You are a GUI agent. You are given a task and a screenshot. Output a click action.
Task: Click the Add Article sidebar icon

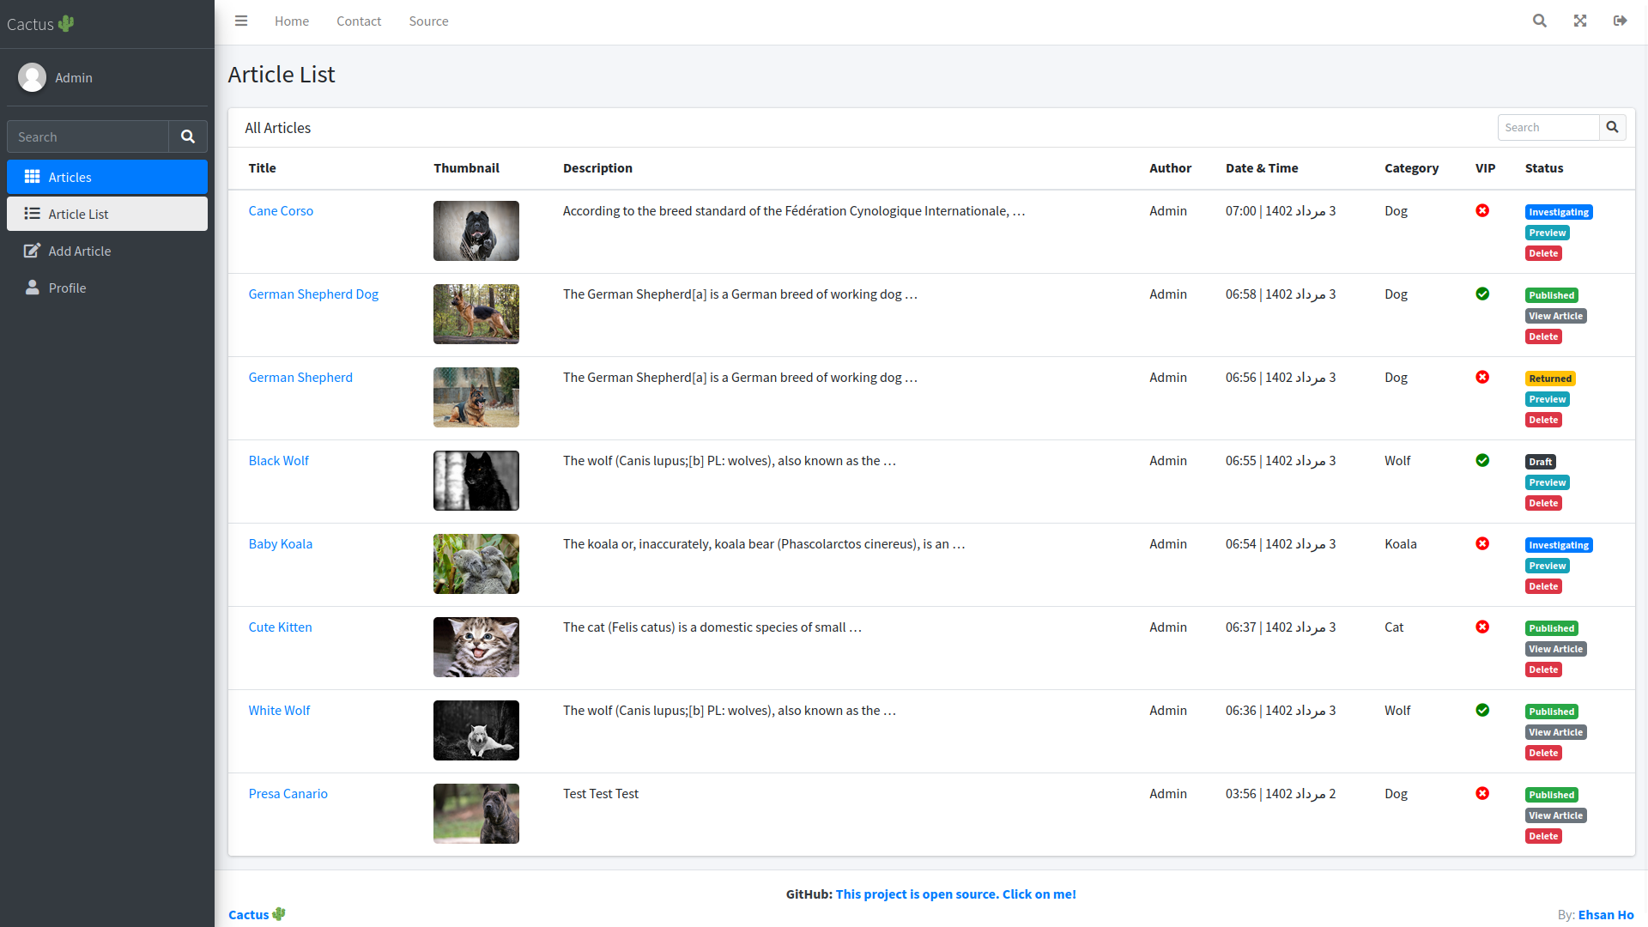(32, 250)
